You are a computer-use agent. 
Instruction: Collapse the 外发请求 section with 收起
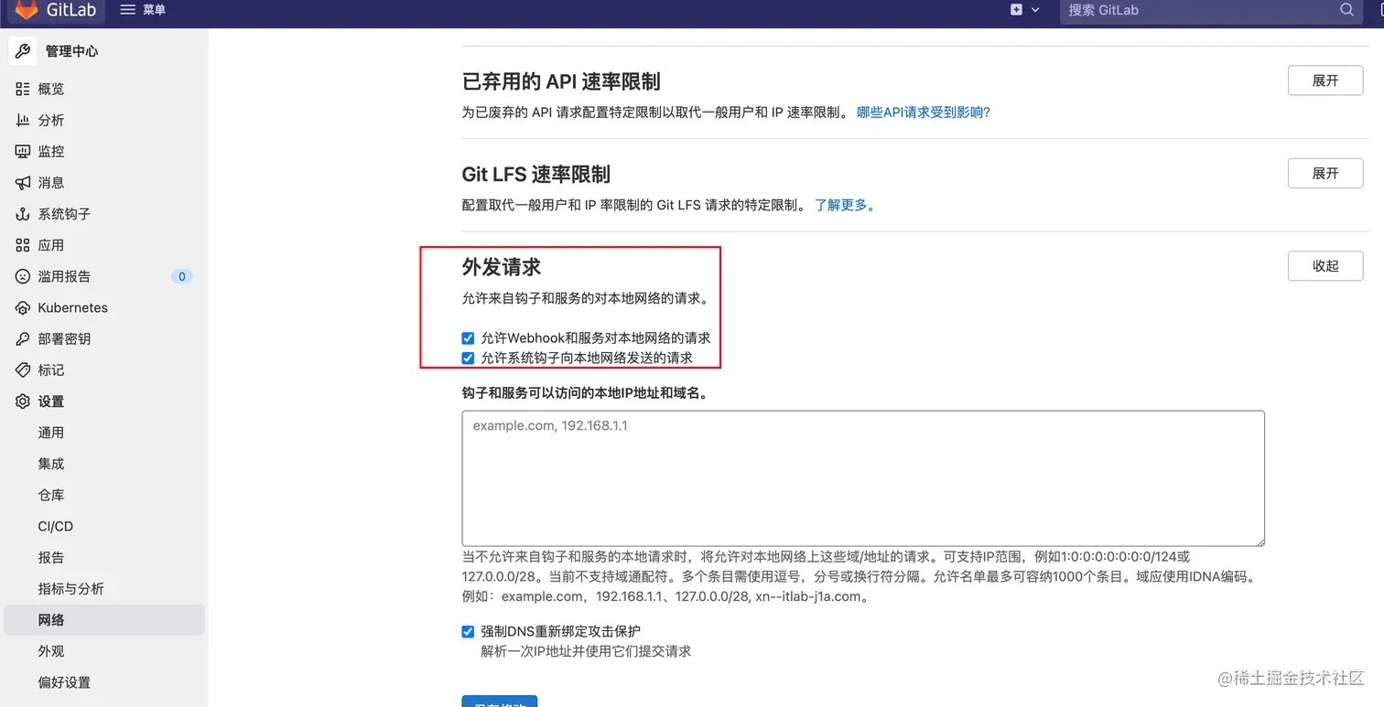pyautogui.click(x=1325, y=266)
